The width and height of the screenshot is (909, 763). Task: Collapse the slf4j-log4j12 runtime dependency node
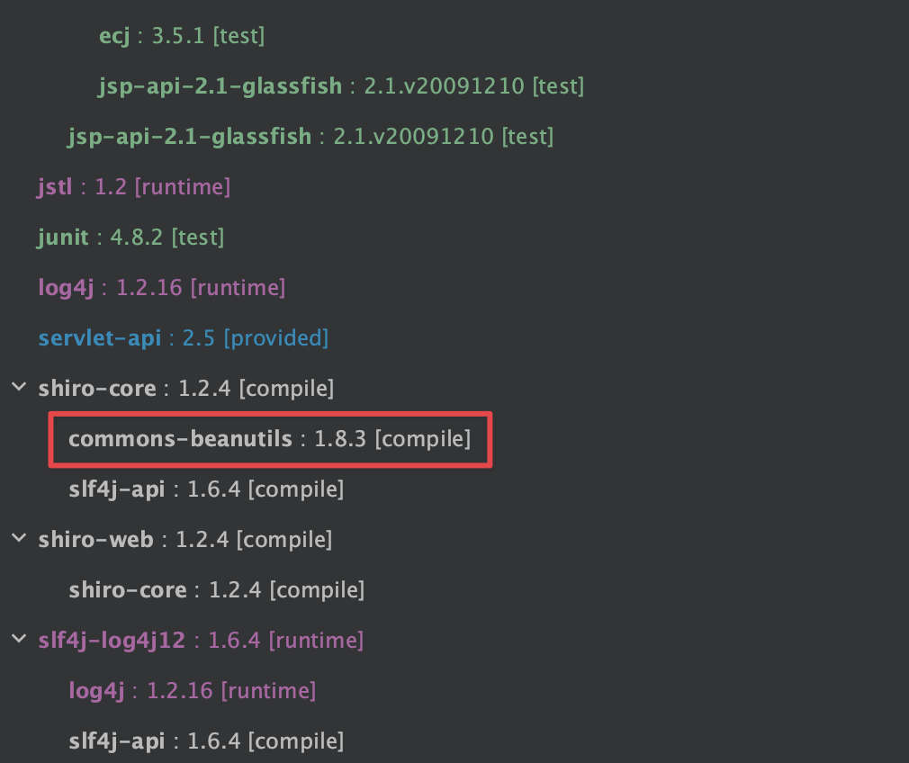coord(19,641)
